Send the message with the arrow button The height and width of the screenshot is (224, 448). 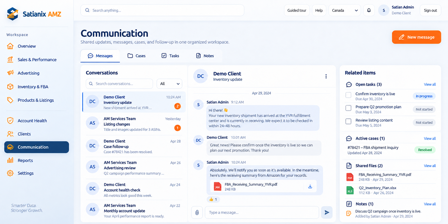(327, 212)
